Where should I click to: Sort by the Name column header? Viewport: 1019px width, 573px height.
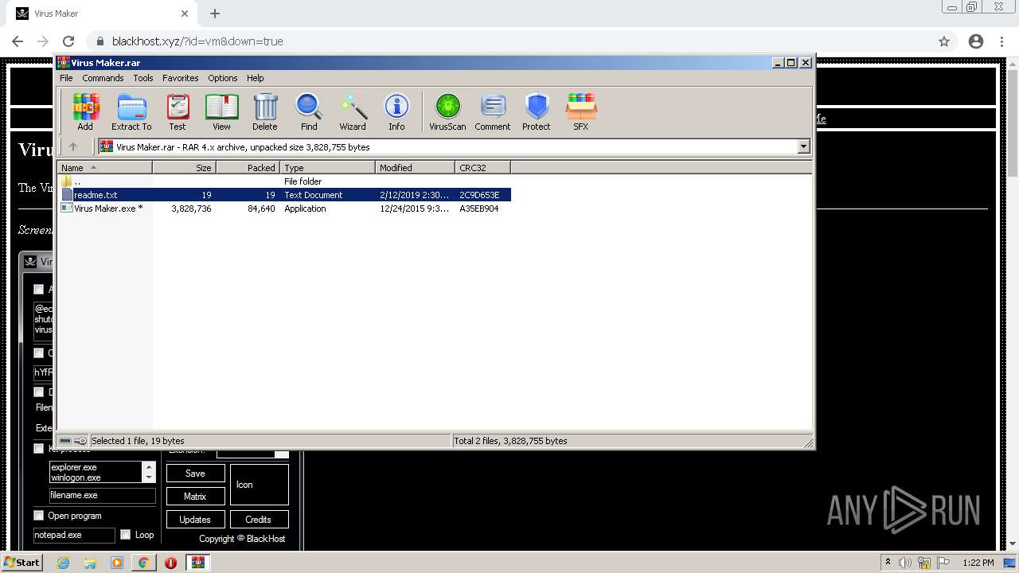(104, 168)
